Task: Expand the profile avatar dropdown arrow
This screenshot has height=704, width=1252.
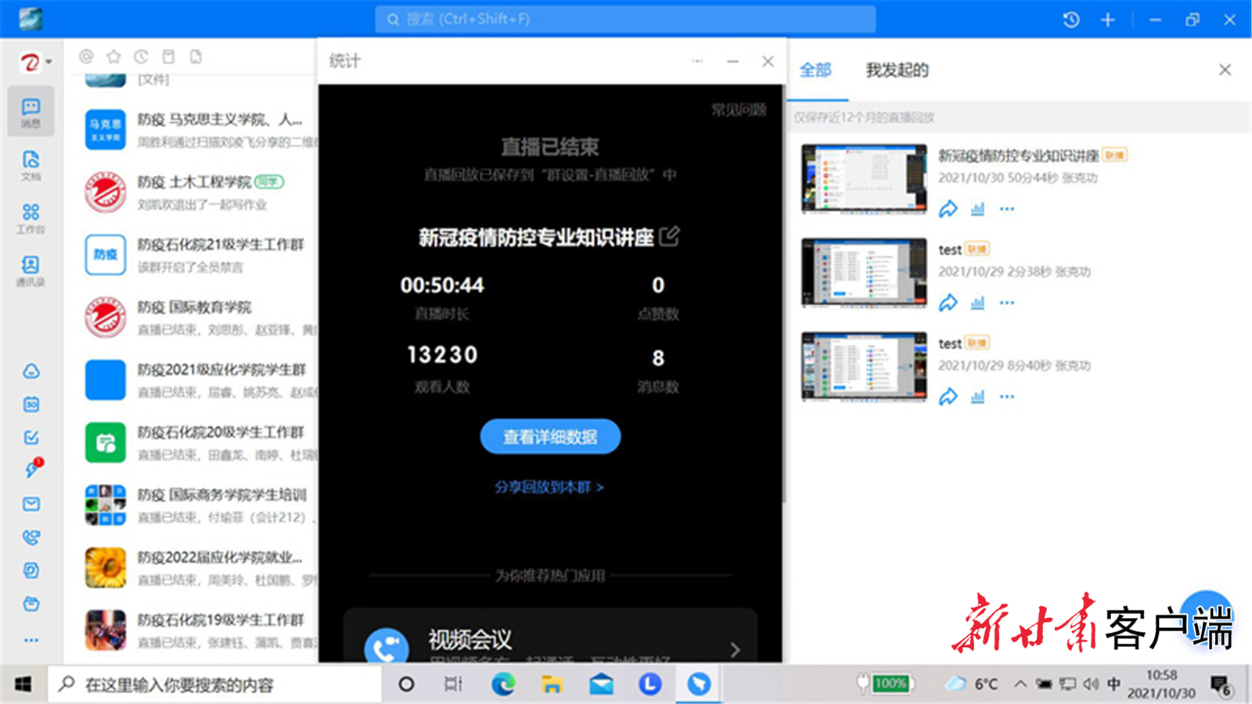Action: pyautogui.click(x=49, y=62)
